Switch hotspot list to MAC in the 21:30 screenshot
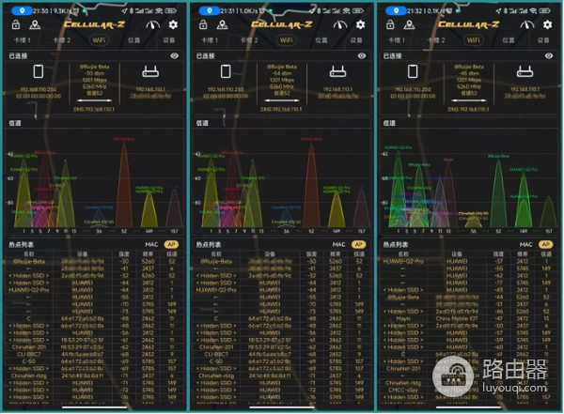The image size is (564, 414). [151, 244]
